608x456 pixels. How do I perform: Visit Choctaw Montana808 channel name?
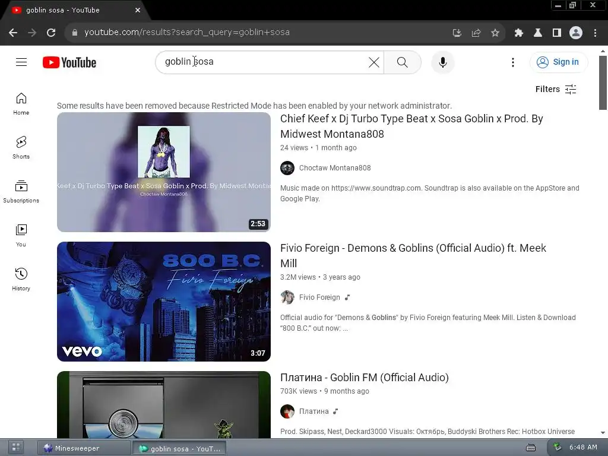point(335,168)
